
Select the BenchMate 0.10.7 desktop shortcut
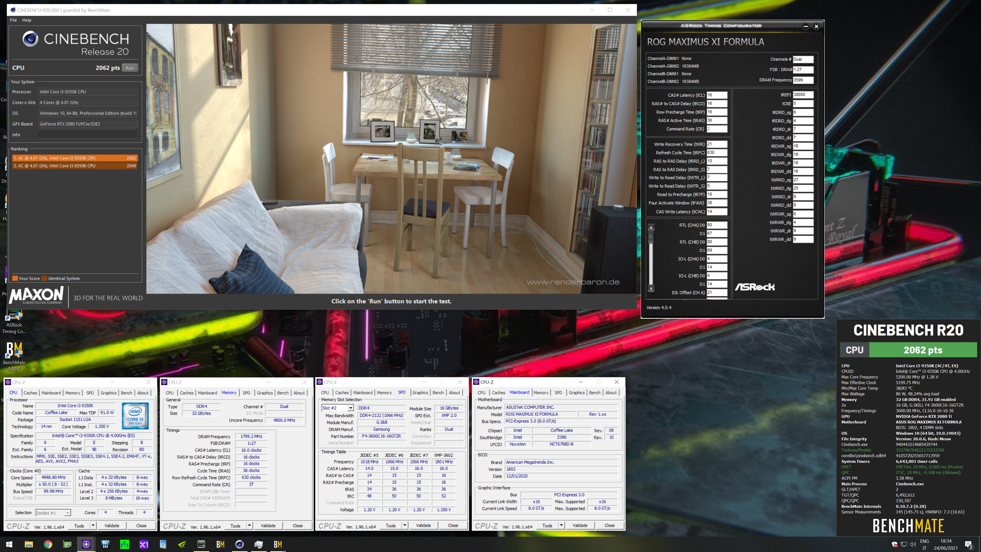pos(14,356)
